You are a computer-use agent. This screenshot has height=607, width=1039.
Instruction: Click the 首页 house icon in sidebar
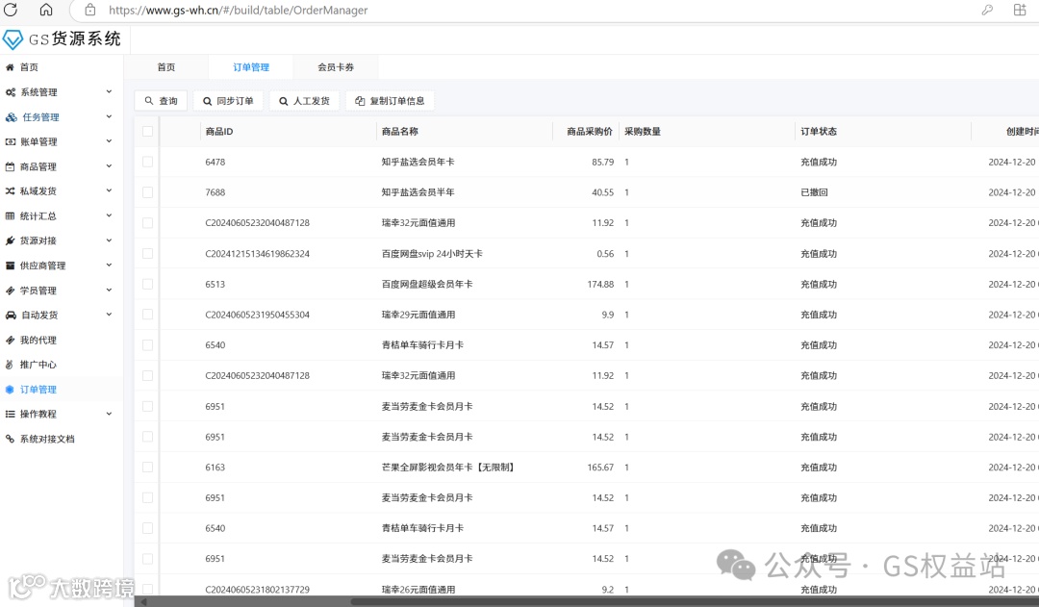click(10, 67)
